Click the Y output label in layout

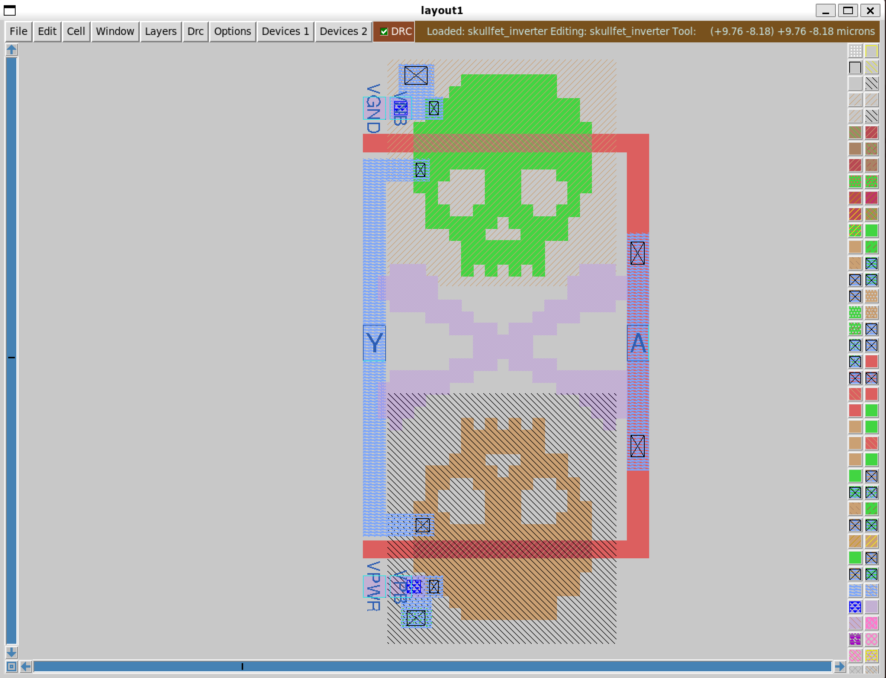tap(374, 343)
